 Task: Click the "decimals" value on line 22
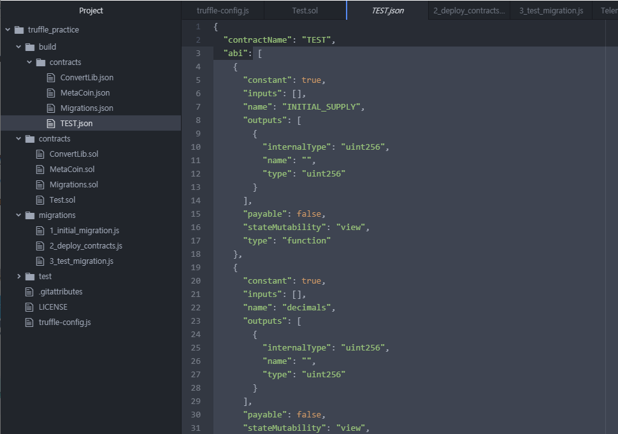[x=306, y=307]
